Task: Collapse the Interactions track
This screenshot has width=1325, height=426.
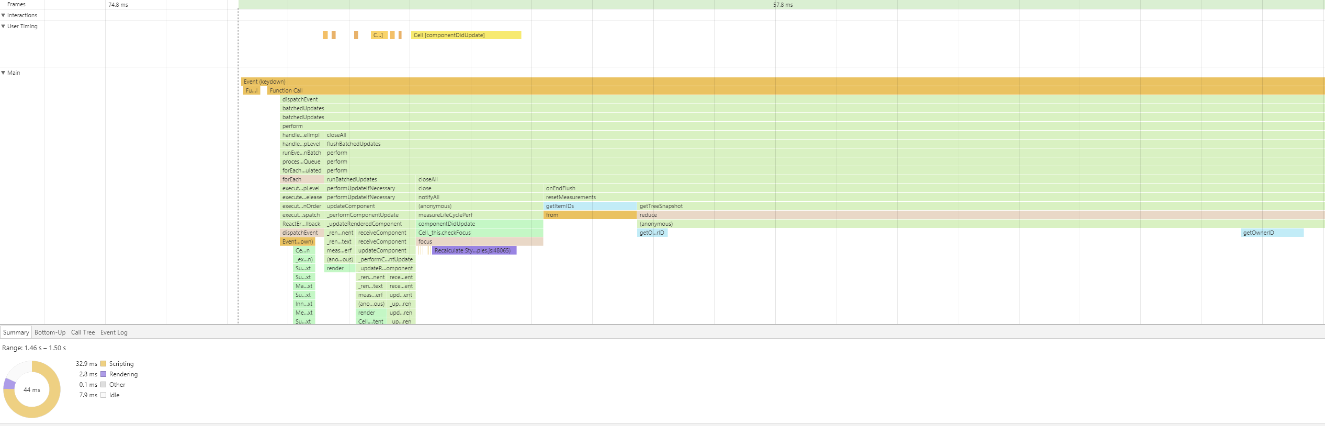Action: [x=3, y=15]
